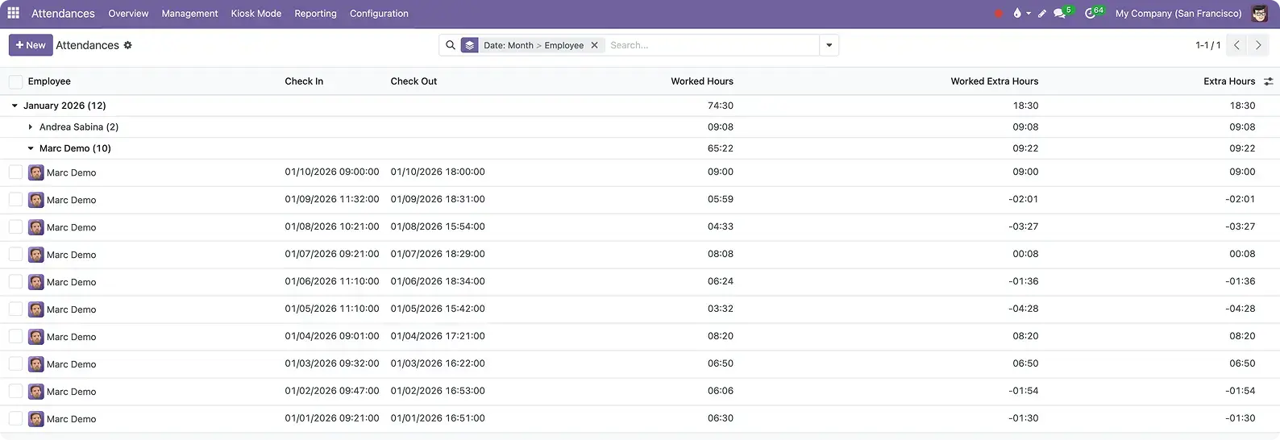Open the main apps grid menu
Image resolution: width=1280 pixels, height=440 pixels.
(13, 13)
